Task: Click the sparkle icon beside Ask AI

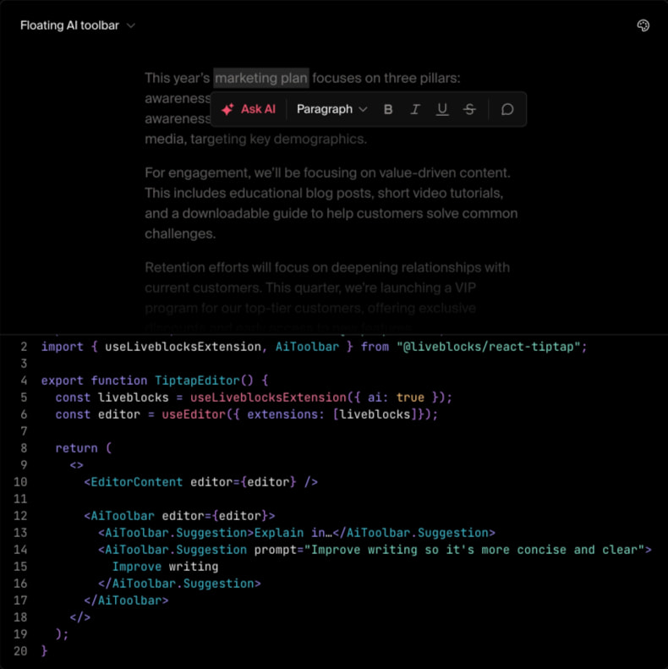Action: [x=227, y=109]
